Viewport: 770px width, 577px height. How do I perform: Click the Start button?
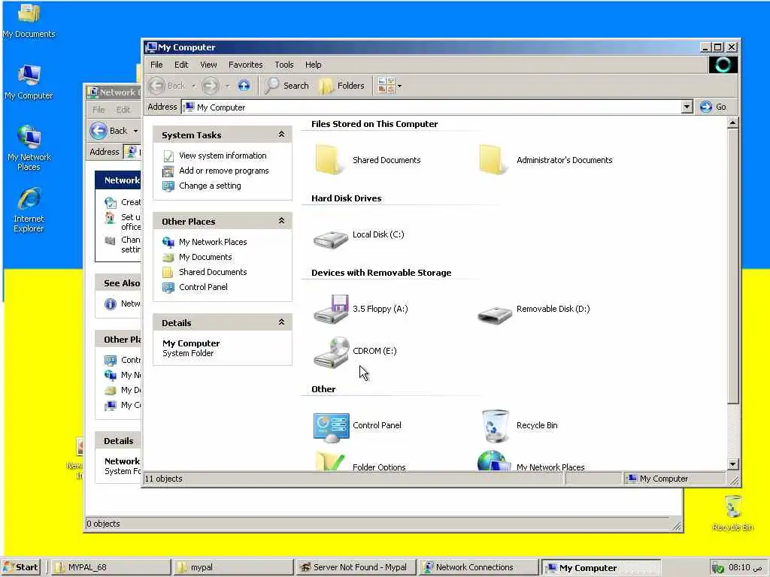click(20, 567)
